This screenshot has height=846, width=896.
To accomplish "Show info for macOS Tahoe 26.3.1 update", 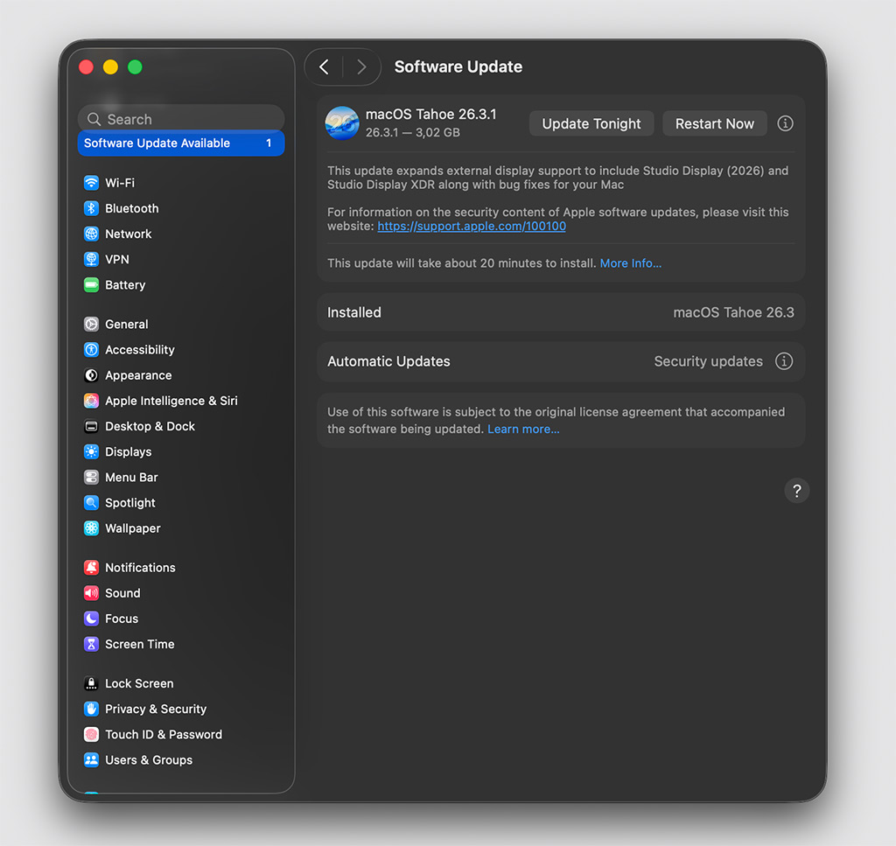I will pyautogui.click(x=785, y=123).
